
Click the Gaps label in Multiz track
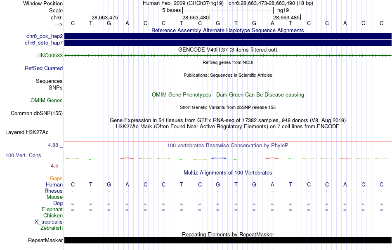(56, 179)
